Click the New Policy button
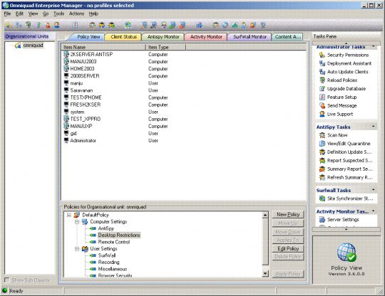This screenshot has width=385, height=296. tap(288, 215)
